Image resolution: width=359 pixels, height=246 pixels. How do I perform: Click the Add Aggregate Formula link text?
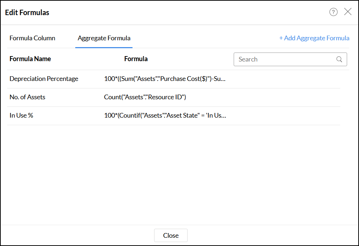tap(317, 38)
